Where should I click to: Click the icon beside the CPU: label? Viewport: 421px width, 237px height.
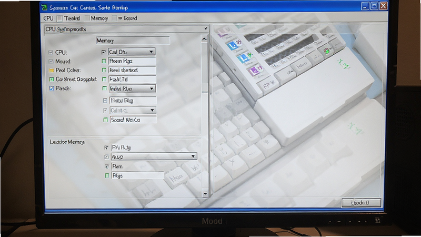coord(51,52)
